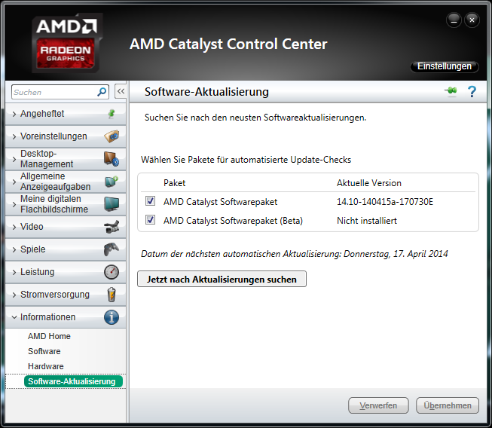492x428 pixels.
Task: Click Jetzt nach Aktualisierungen suchen button
Action: [x=222, y=279]
